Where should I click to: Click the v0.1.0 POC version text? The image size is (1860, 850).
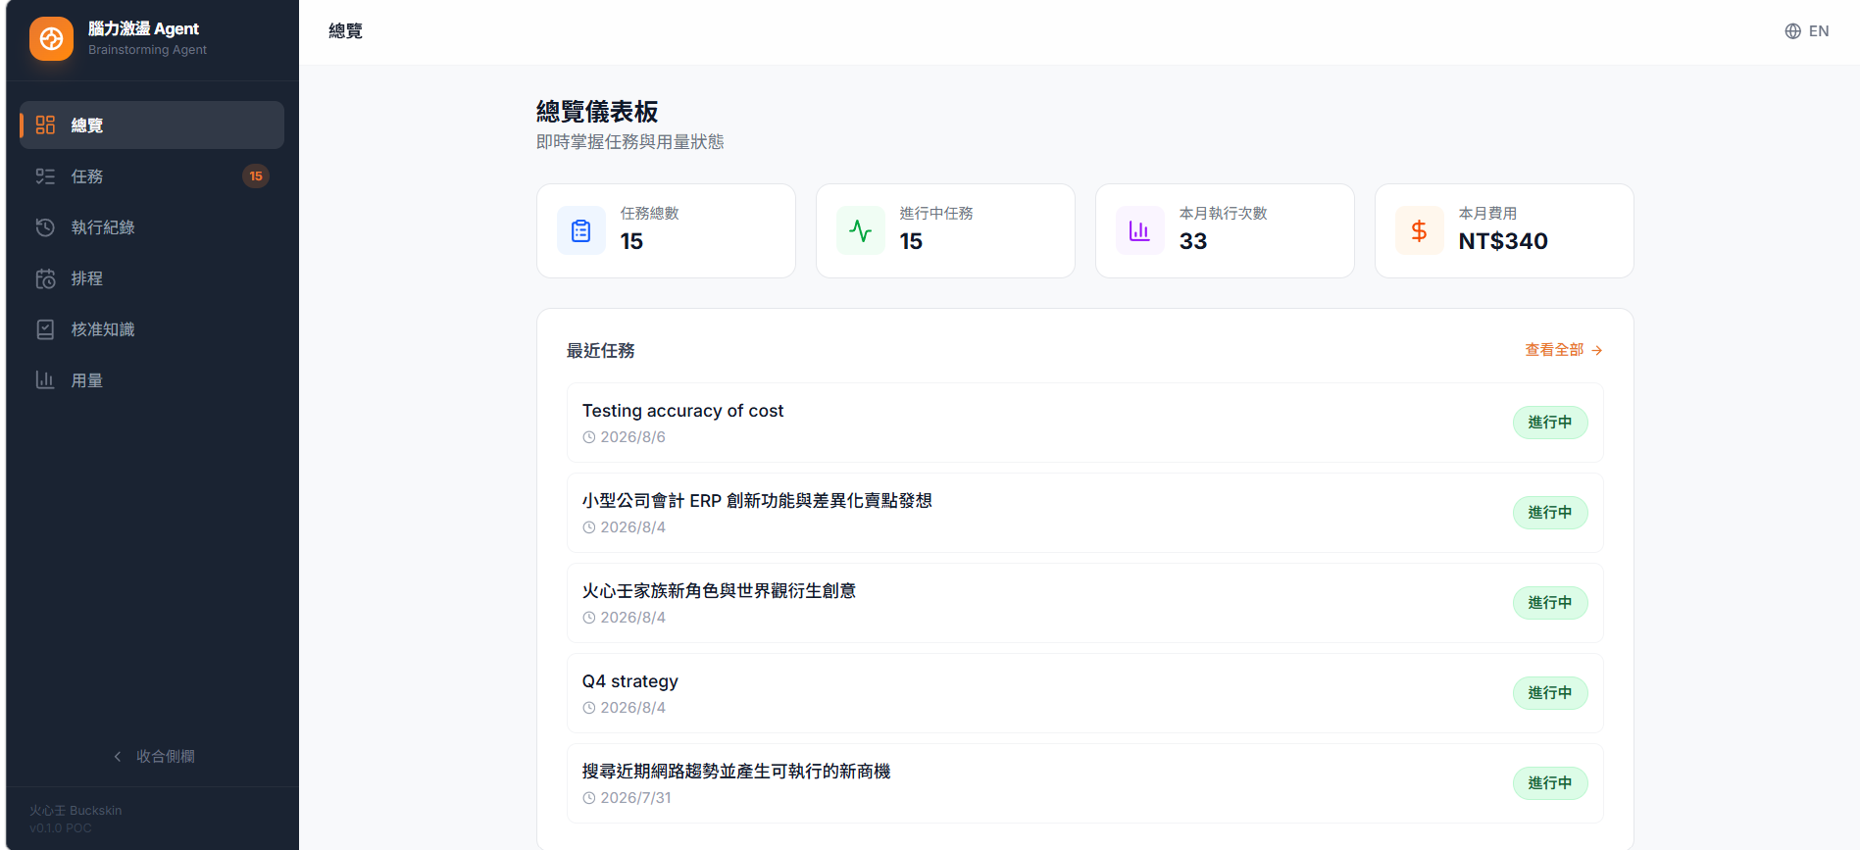coord(60,828)
